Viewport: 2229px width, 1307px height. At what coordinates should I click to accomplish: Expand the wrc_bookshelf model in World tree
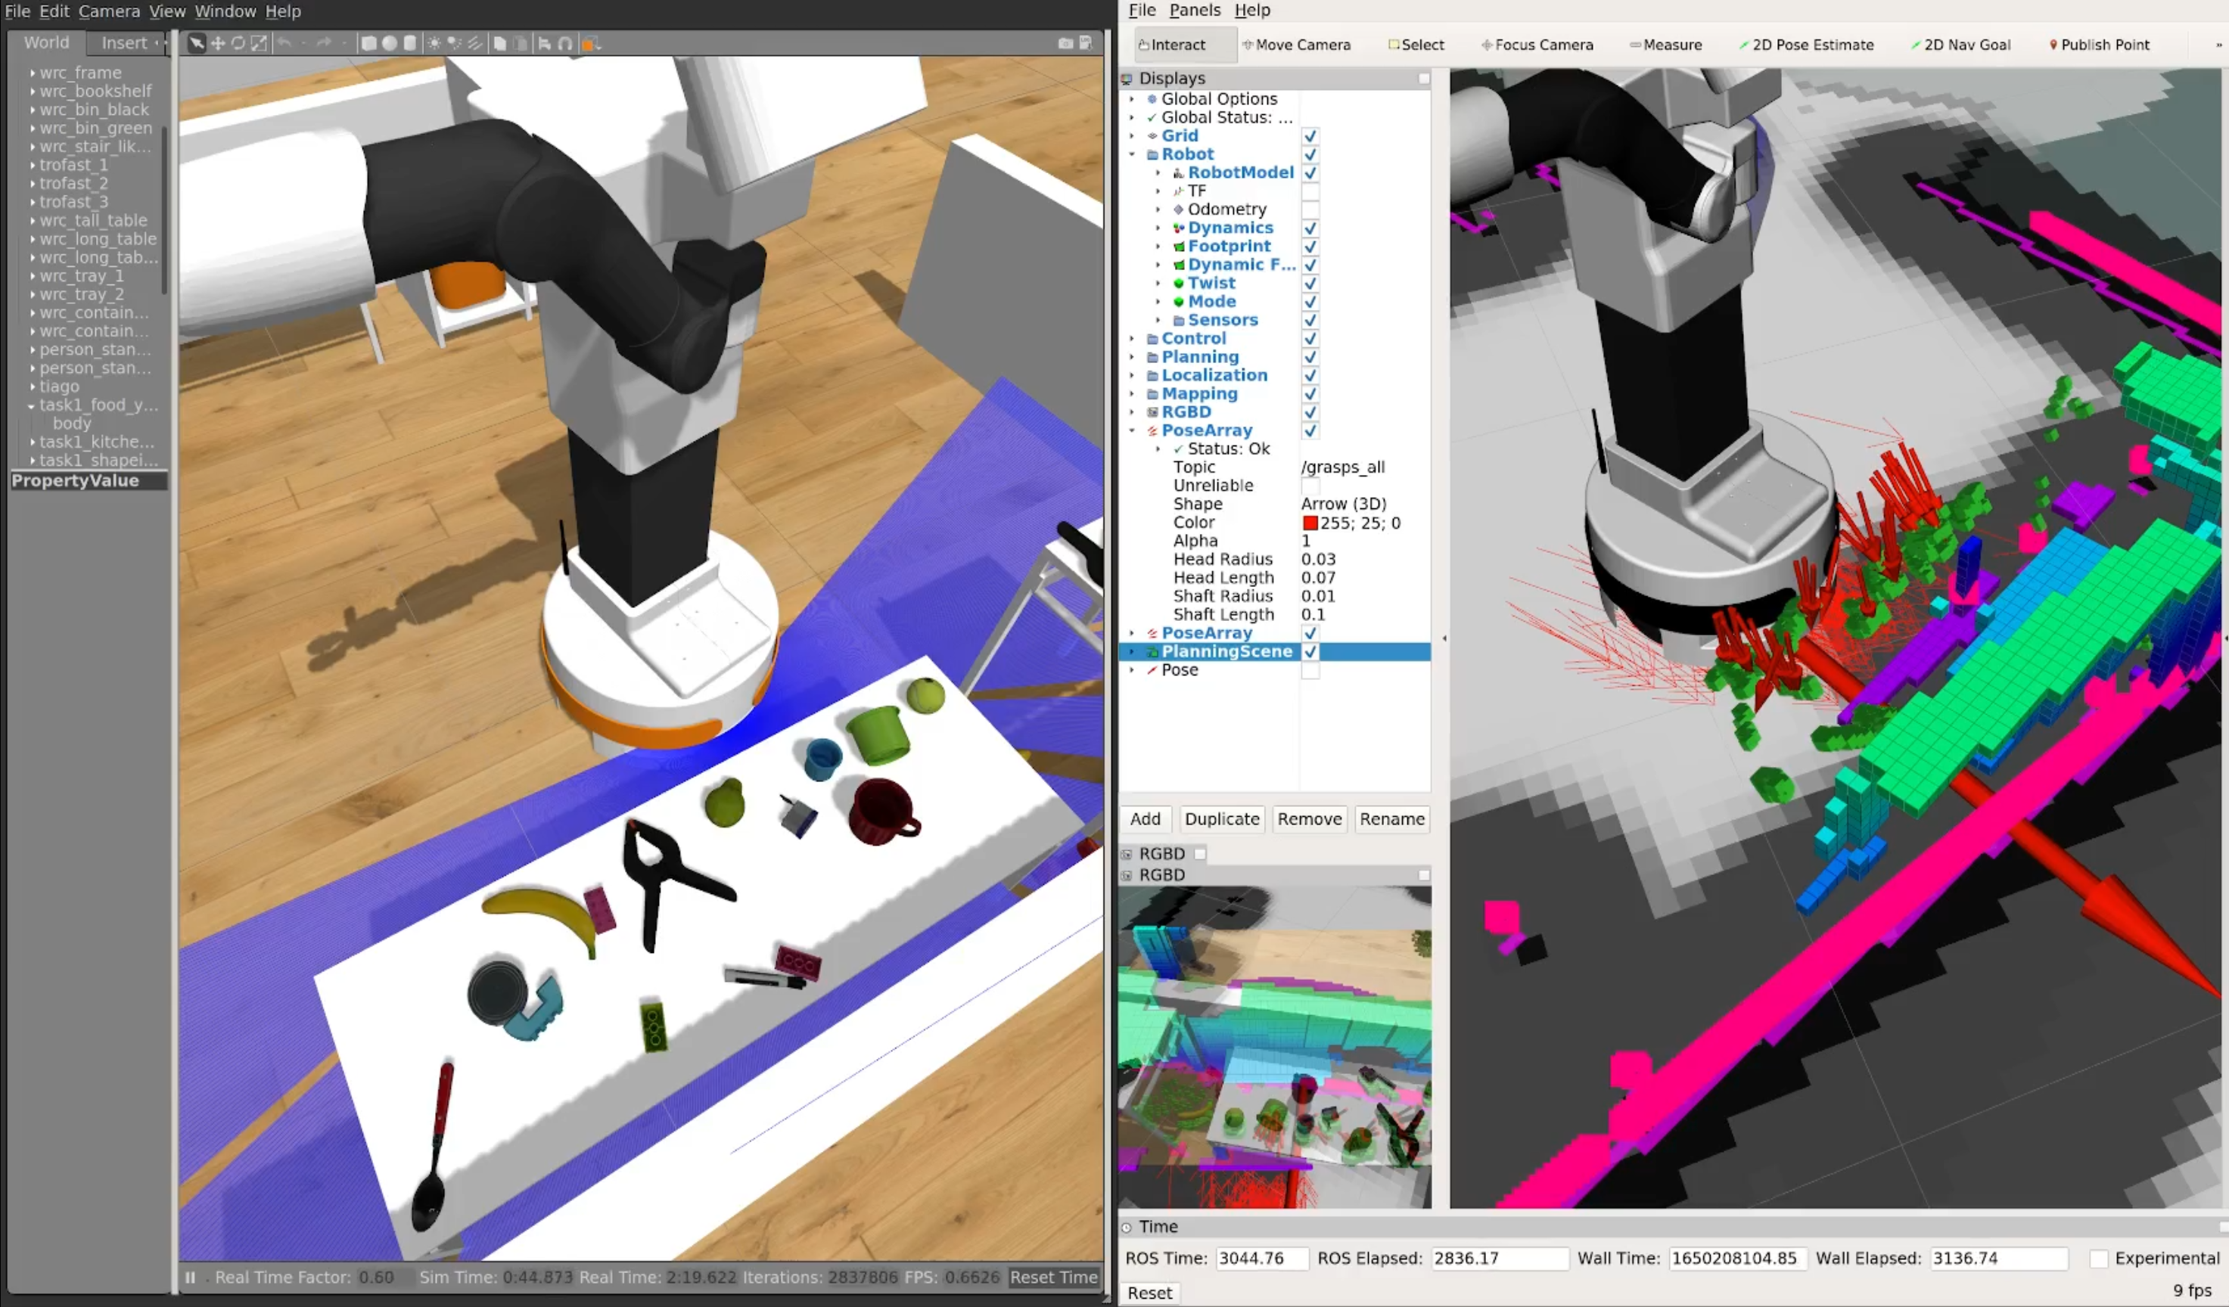click(x=33, y=91)
